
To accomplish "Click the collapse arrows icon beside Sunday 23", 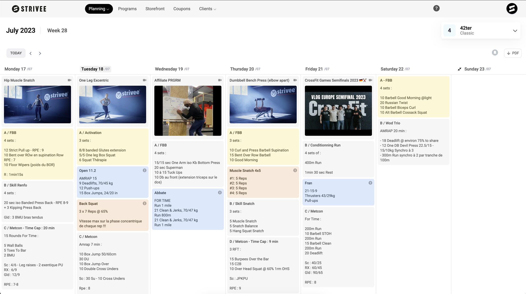I will 459,69.
